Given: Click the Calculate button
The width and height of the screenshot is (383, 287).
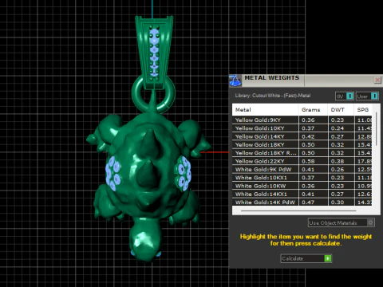Looking at the screenshot, I should (x=306, y=258).
